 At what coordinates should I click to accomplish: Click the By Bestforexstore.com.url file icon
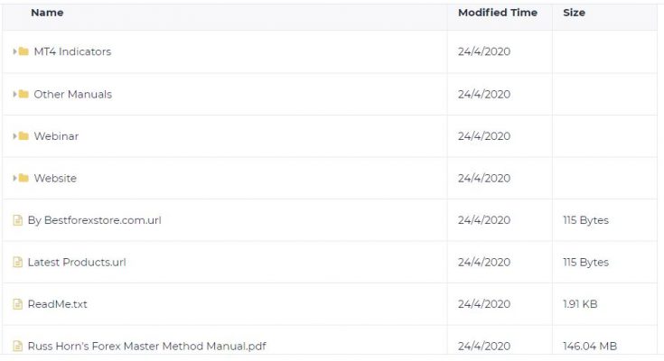(17, 220)
